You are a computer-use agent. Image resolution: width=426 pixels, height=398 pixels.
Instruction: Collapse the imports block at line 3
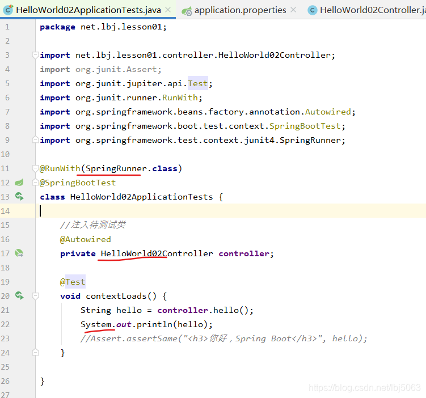pos(35,55)
